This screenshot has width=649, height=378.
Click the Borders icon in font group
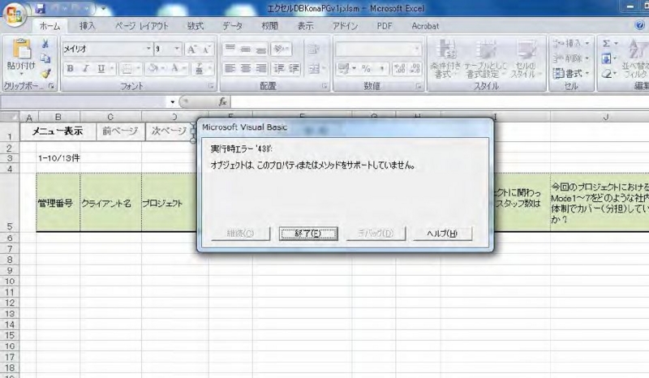click(127, 69)
